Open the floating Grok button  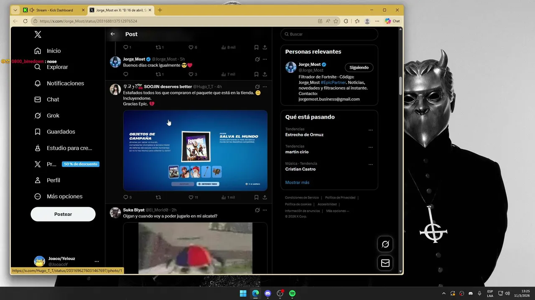tap(385, 244)
